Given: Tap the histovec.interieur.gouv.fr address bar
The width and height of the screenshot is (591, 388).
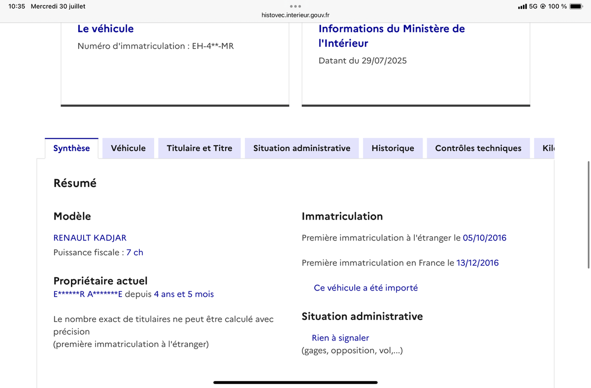Looking at the screenshot, I should point(295,15).
